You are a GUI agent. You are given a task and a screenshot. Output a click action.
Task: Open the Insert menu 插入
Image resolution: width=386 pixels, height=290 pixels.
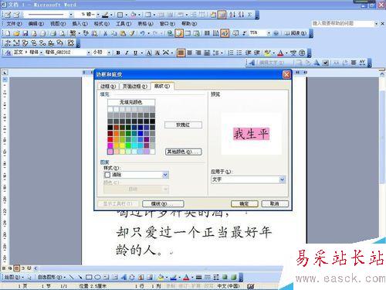(x=80, y=24)
